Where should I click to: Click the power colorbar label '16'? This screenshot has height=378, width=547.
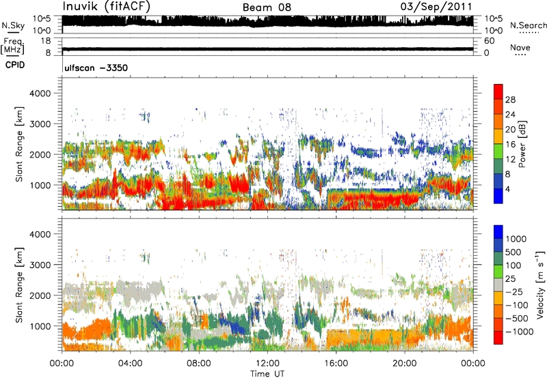510,145
